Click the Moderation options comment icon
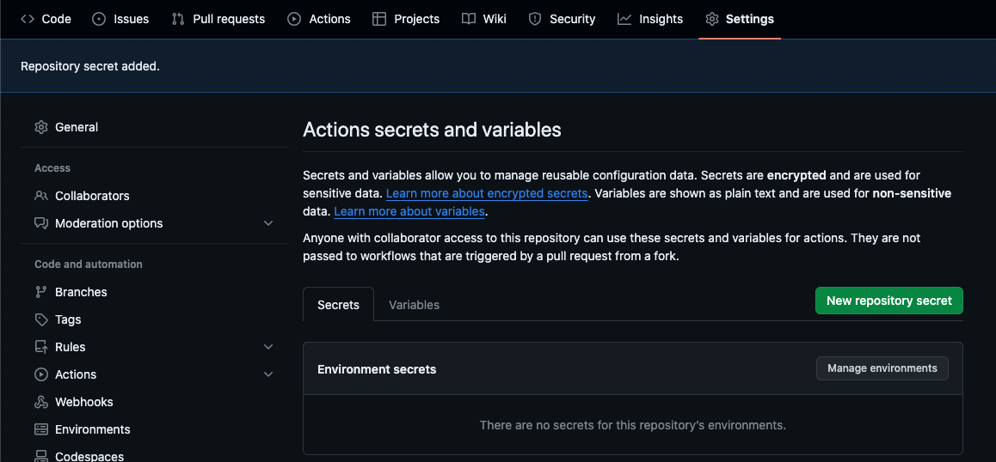 coord(41,223)
